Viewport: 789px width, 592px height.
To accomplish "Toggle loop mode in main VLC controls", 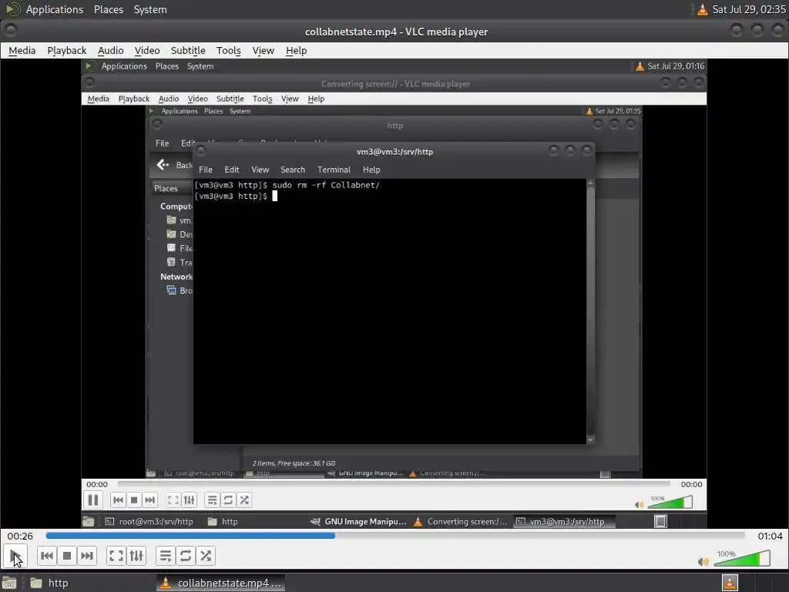I will [185, 556].
